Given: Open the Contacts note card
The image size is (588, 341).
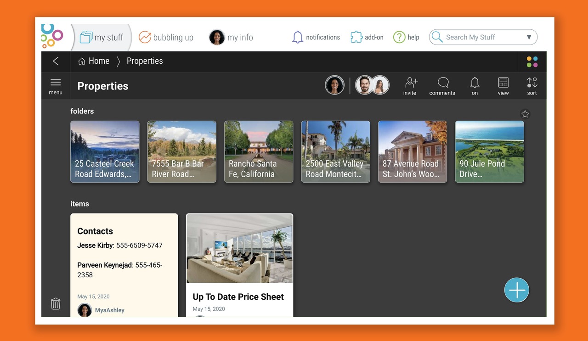Looking at the screenshot, I should [x=124, y=265].
